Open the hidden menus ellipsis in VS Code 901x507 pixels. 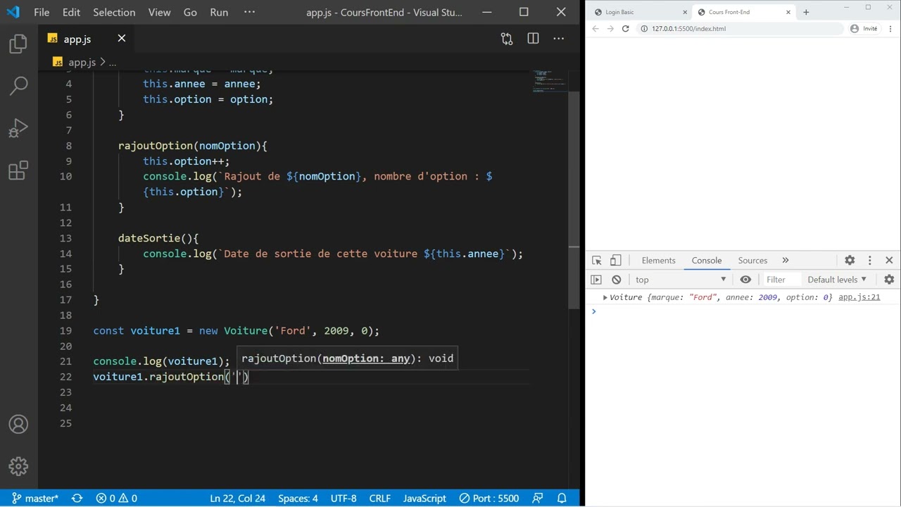click(249, 12)
